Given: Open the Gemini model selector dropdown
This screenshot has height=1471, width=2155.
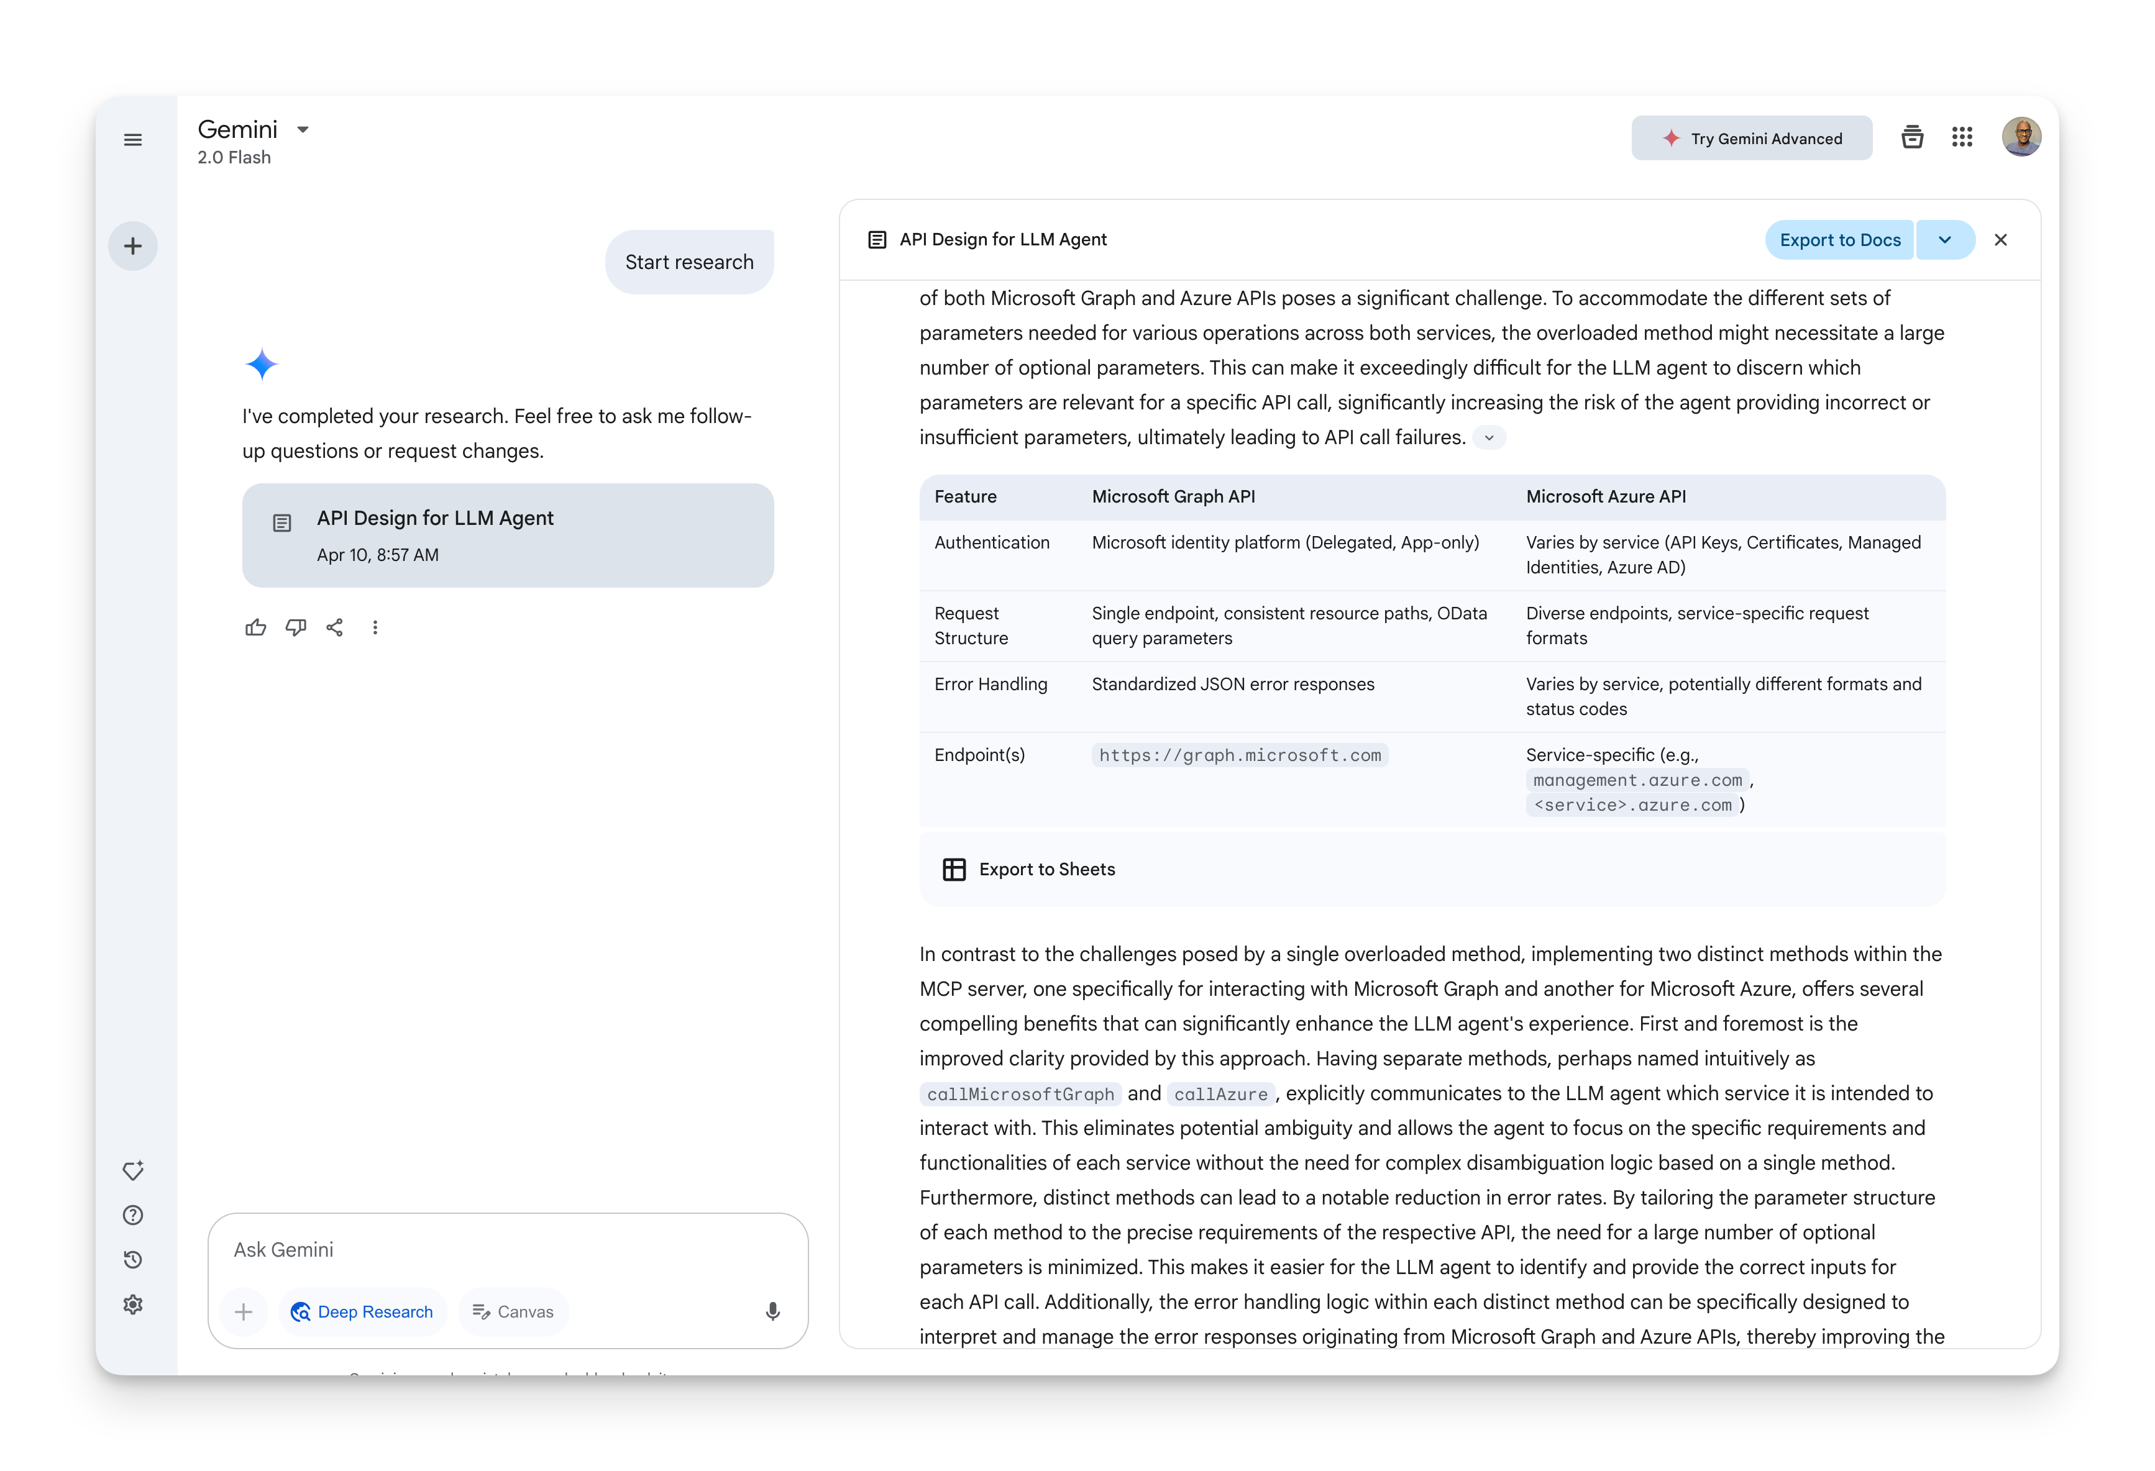Looking at the screenshot, I should [x=302, y=130].
